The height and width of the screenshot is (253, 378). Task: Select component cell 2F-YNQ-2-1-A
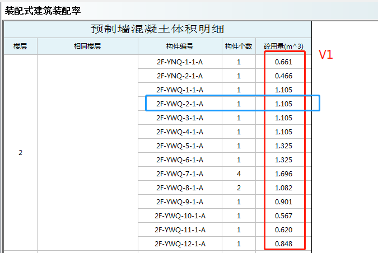click(180, 76)
